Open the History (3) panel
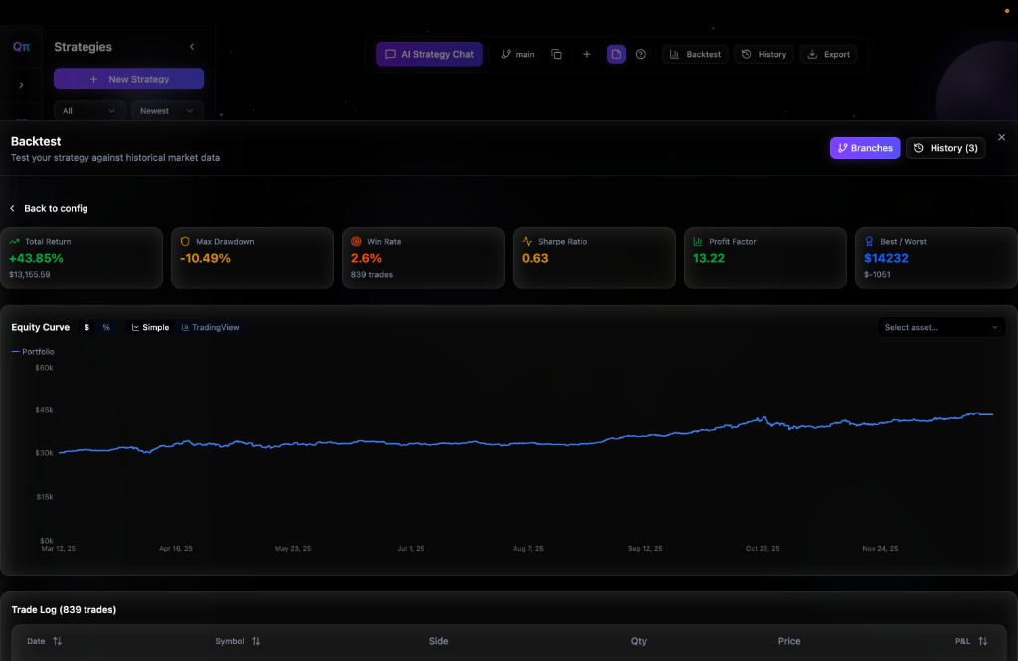The image size is (1018, 661). coord(945,147)
